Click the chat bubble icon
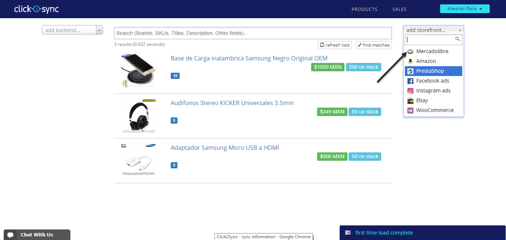This screenshot has width=506, height=240. coord(11,235)
